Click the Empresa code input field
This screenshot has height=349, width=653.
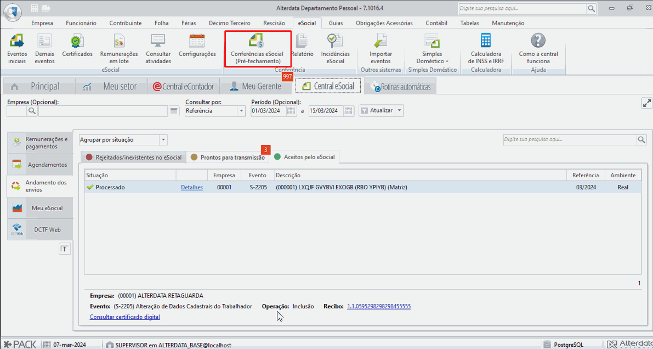[17, 111]
